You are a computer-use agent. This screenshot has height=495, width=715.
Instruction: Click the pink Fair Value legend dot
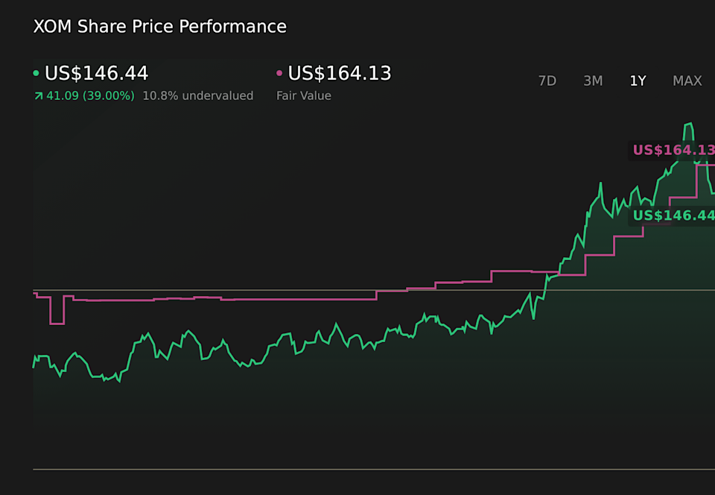pyautogui.click(x=279, y=73)
